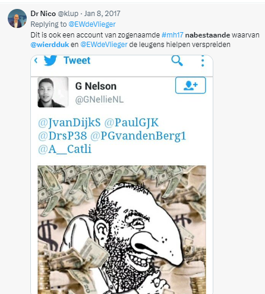Click @EWdeVlieger mention in tweet body
265x294 pixels.
pyautogui.click(x=104, y=45)
